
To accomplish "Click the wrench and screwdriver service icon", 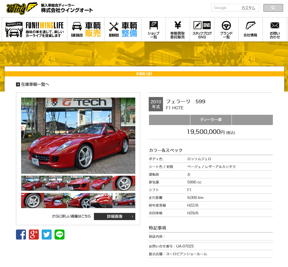I will pyautogui.click(x=114, y=27).
